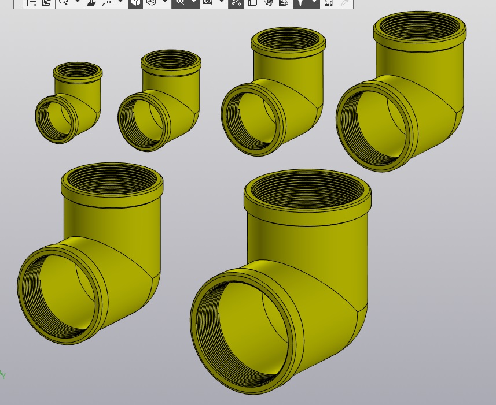Expand the orientation axes dropdown arrow
496x405 pixels.
click(x=120, y=2)
